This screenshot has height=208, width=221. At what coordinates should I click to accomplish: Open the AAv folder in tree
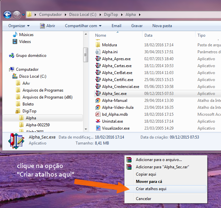tap(23, 83)
